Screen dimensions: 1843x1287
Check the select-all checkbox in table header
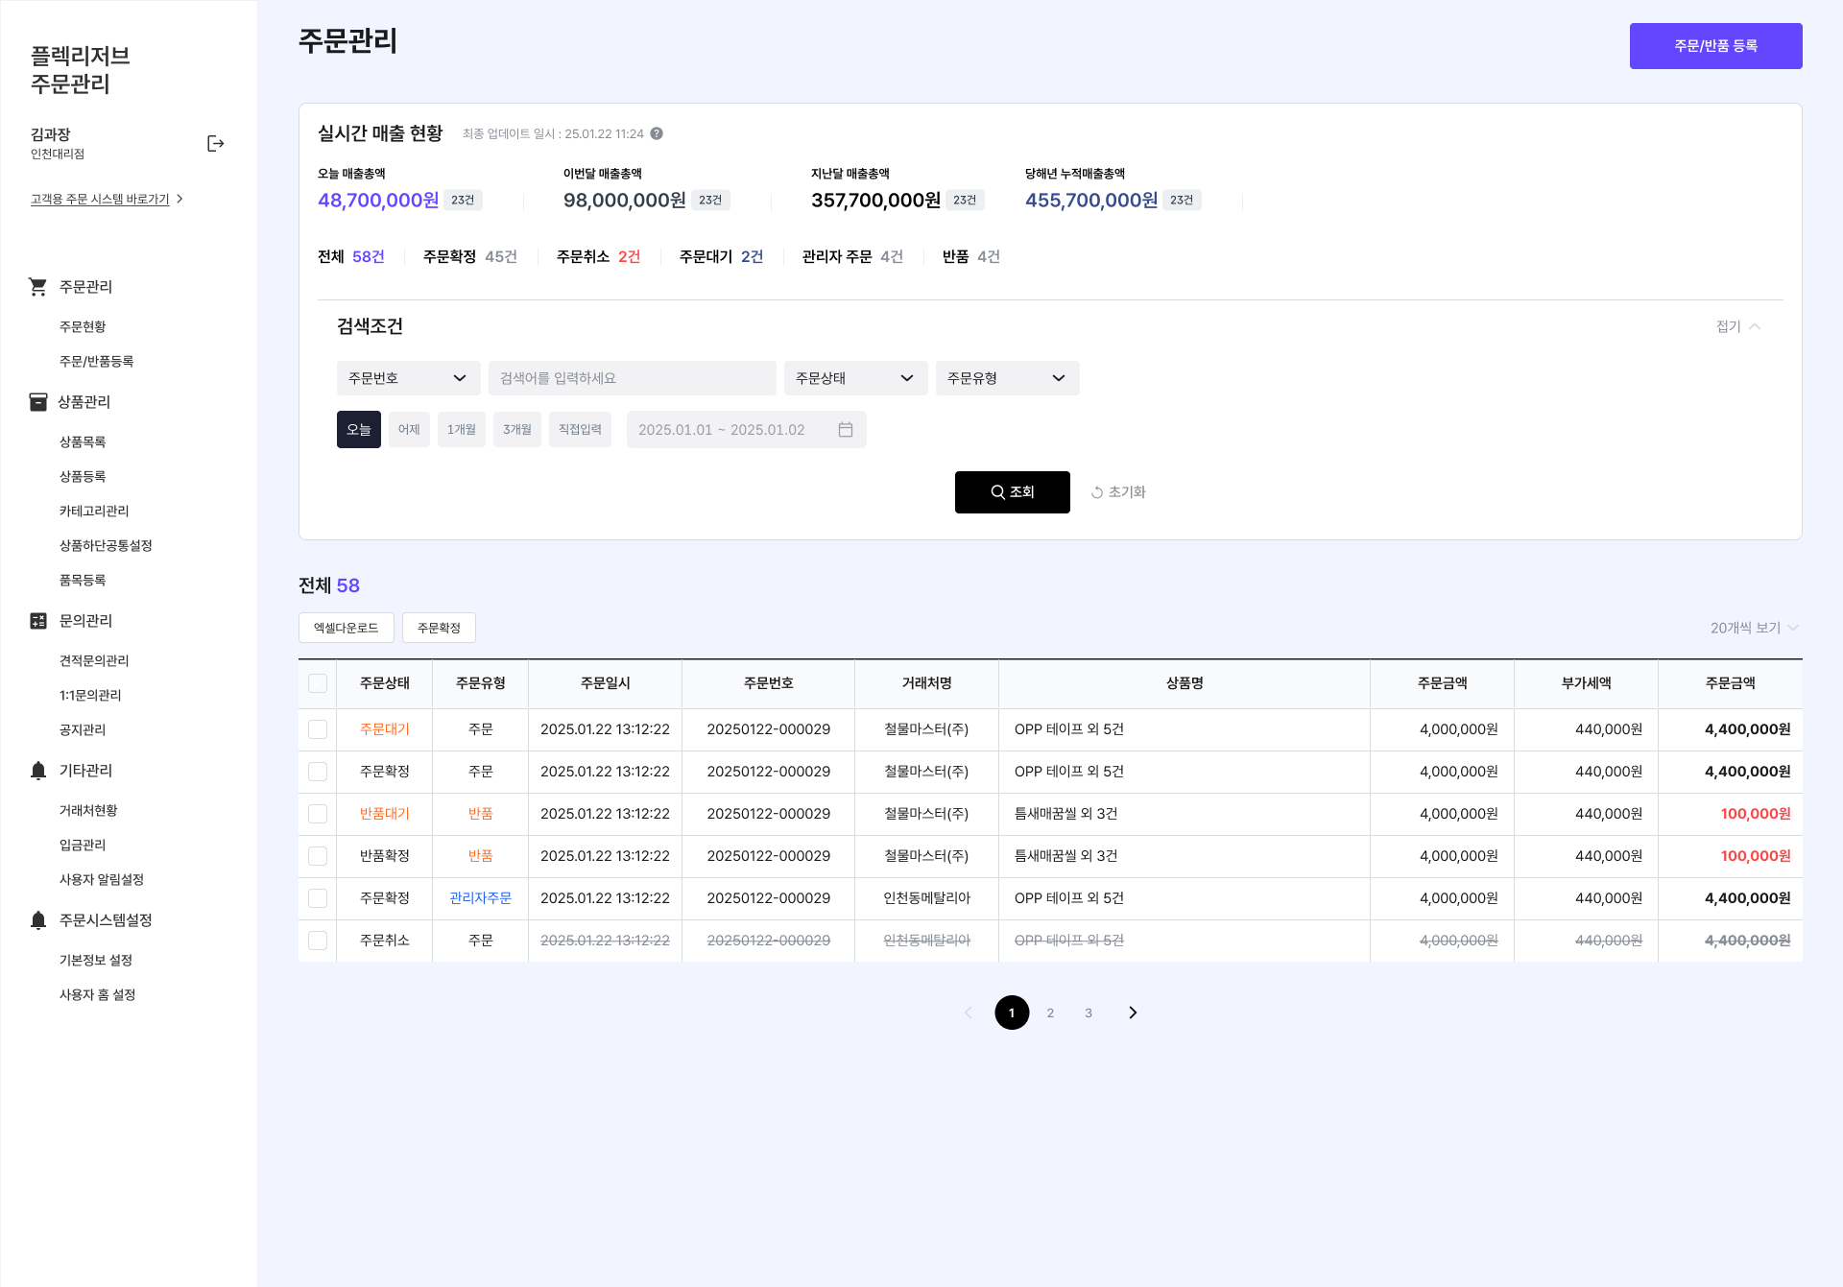[x=317, y=683]
